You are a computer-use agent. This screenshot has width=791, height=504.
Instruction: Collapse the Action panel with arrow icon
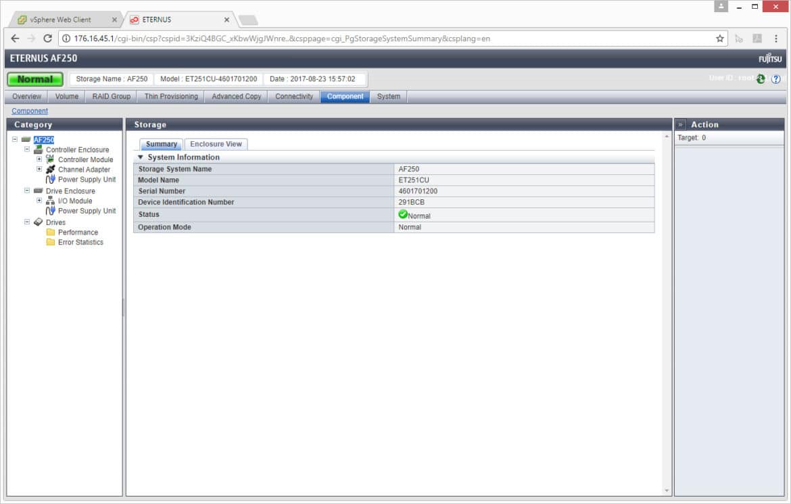coord(680,124)
